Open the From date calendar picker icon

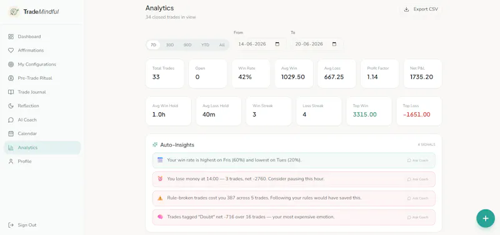[x=277, y=44]
